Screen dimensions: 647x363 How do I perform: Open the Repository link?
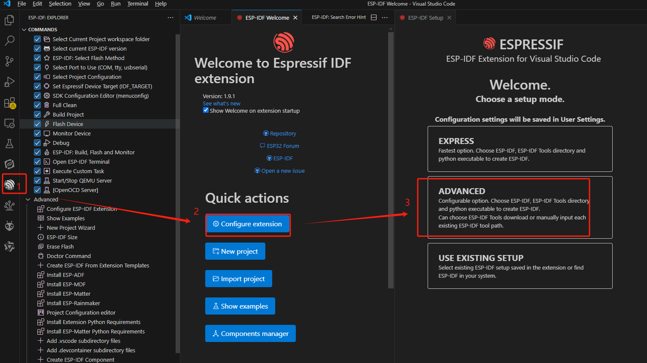pyautogui.click(x=279, y=133)
